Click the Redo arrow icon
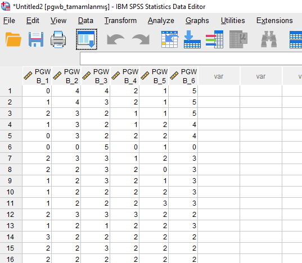 coord(141,39)
